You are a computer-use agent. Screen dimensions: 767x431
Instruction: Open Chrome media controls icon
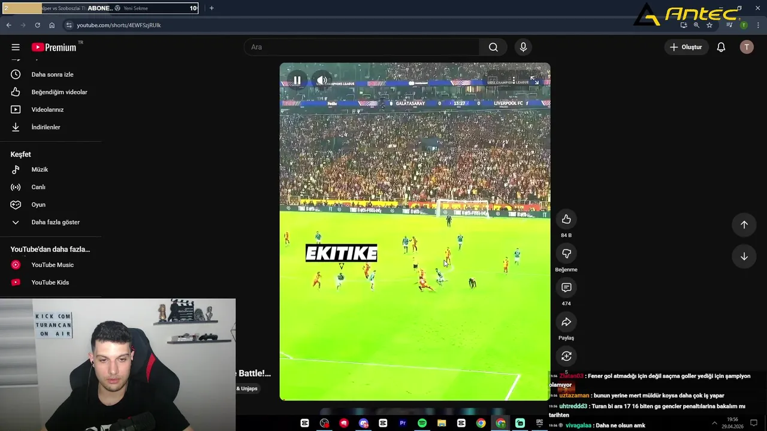point(729,25)
